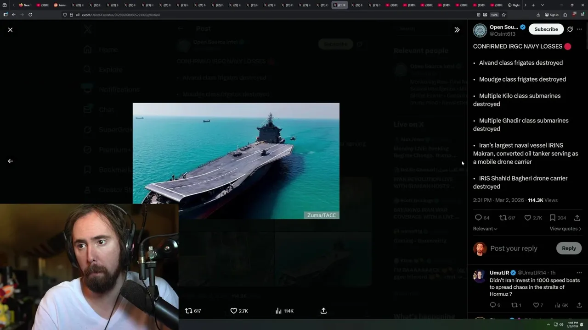Reload the page in browser toolbar
The height and width of the screenshot is (330, 588).
click(x=30, y=15)
